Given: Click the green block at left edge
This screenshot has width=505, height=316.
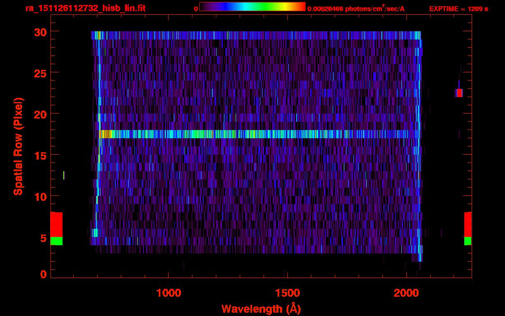Looking at the screenshot, I should (x=56, y=241).
